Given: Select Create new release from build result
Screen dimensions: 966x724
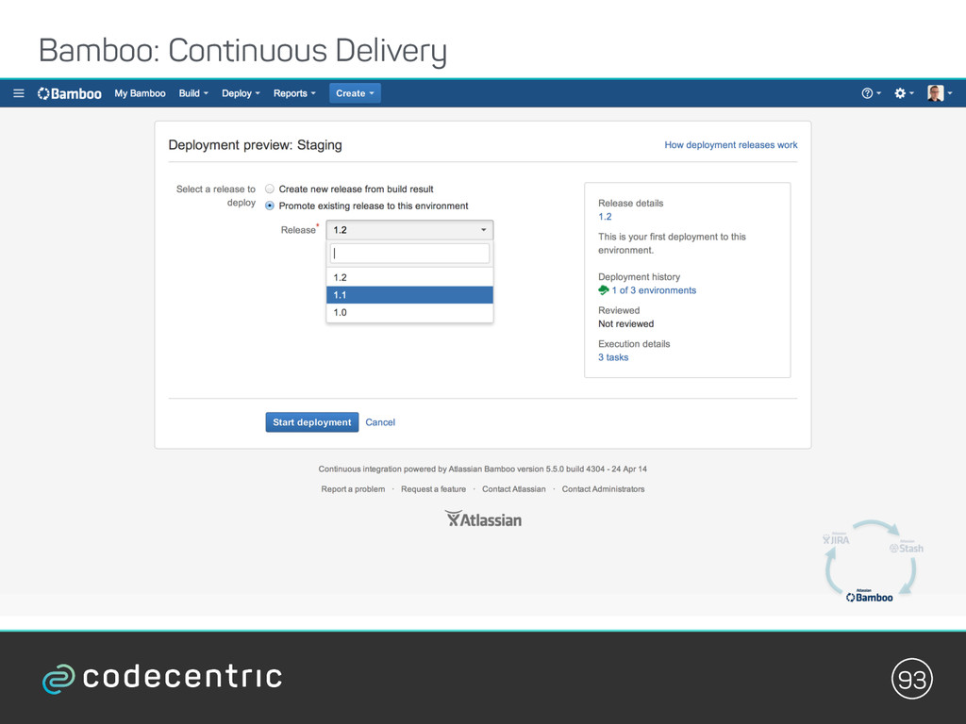Looking at the screenshot, I should coord(270,189).
